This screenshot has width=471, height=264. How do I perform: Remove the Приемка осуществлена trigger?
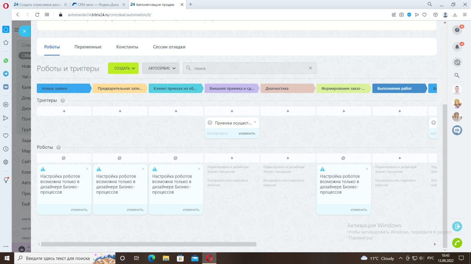255,122
